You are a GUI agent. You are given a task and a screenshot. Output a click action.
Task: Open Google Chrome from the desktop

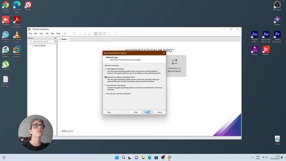tap(5, 7)
